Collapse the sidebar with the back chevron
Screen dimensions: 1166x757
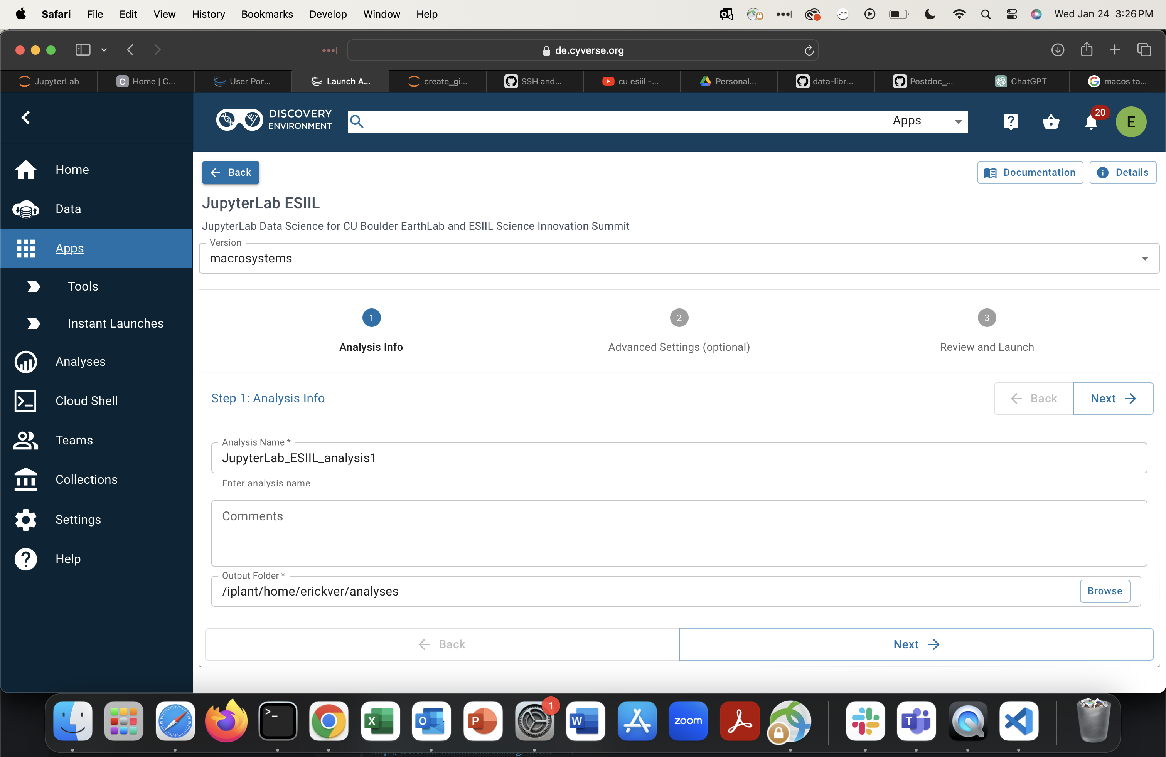click(26, 118)
